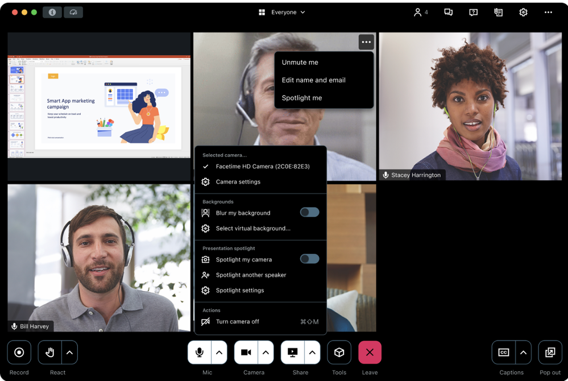Expand the Everyone layout dropdown
Viewport: 568px width, 381px height.
[282, 12]
